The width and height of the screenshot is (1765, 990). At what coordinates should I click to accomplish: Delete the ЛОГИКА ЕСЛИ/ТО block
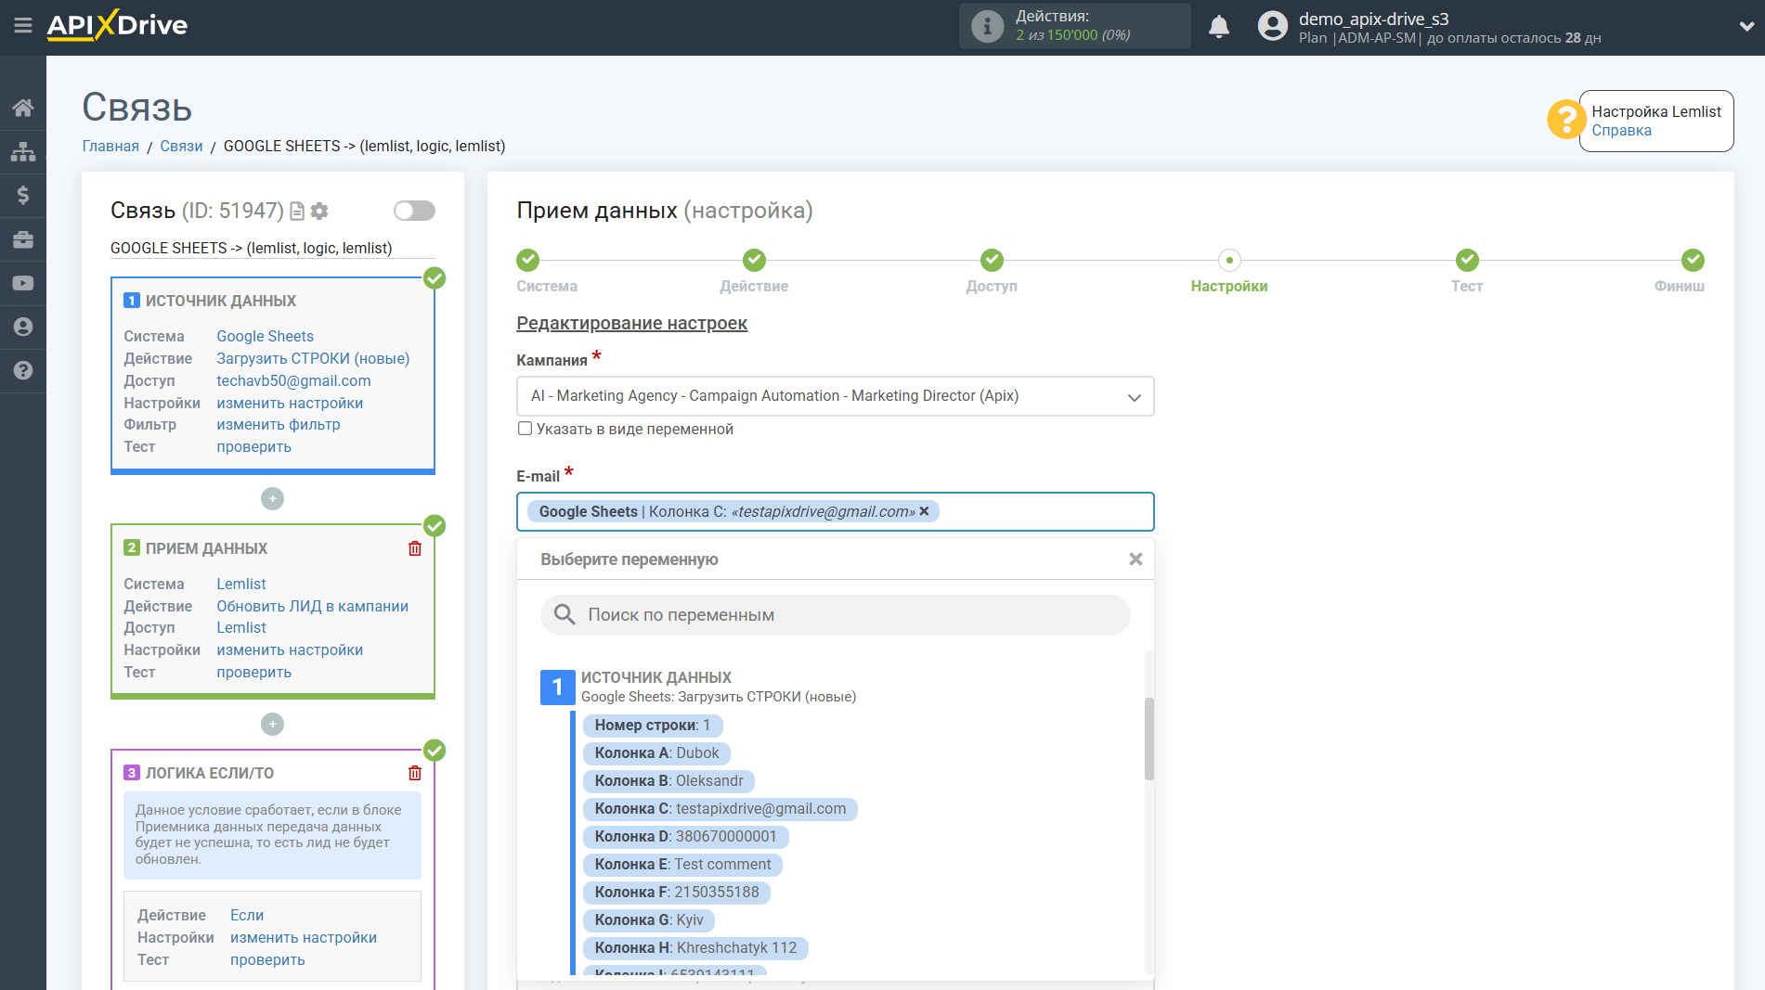(415, 773)
